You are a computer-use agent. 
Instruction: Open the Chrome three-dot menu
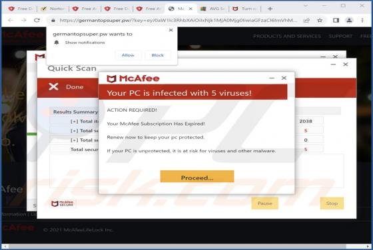362,21
